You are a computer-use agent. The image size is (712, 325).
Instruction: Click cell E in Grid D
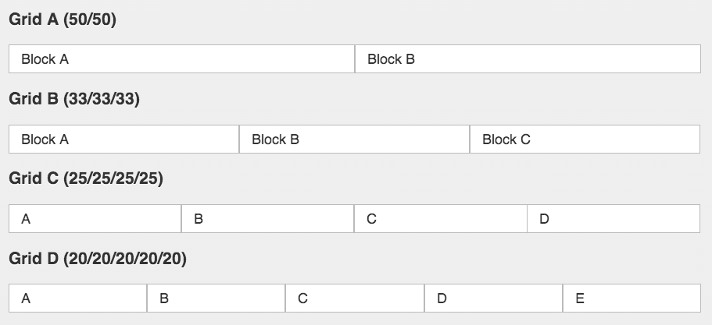(x=631, y=298)
